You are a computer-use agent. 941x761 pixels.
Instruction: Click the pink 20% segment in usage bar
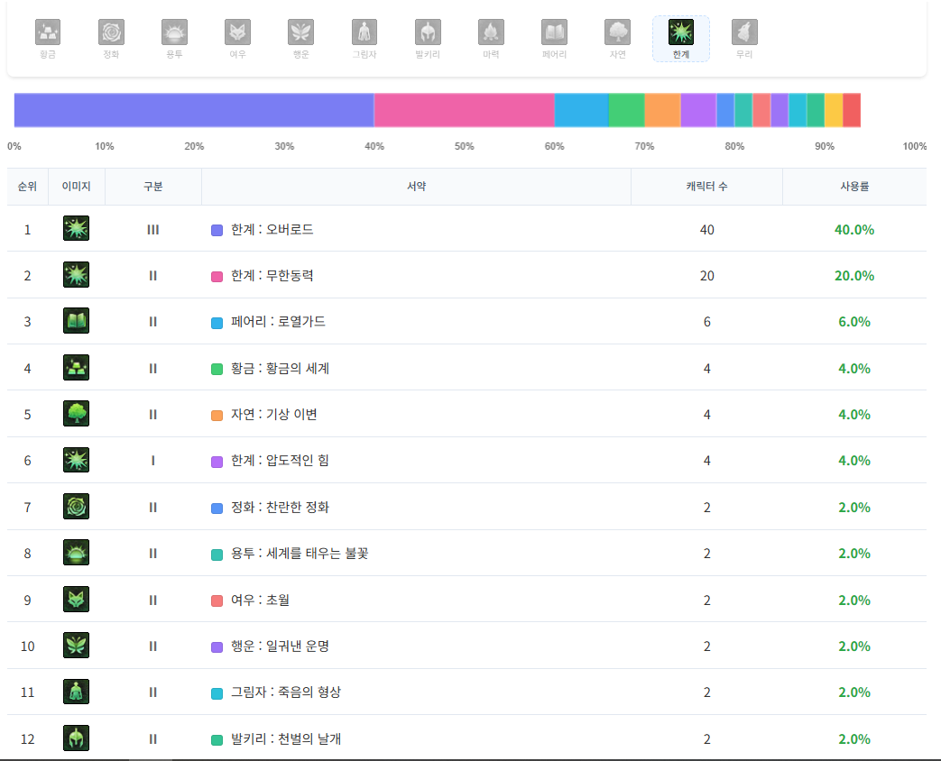tap(464, 110)
